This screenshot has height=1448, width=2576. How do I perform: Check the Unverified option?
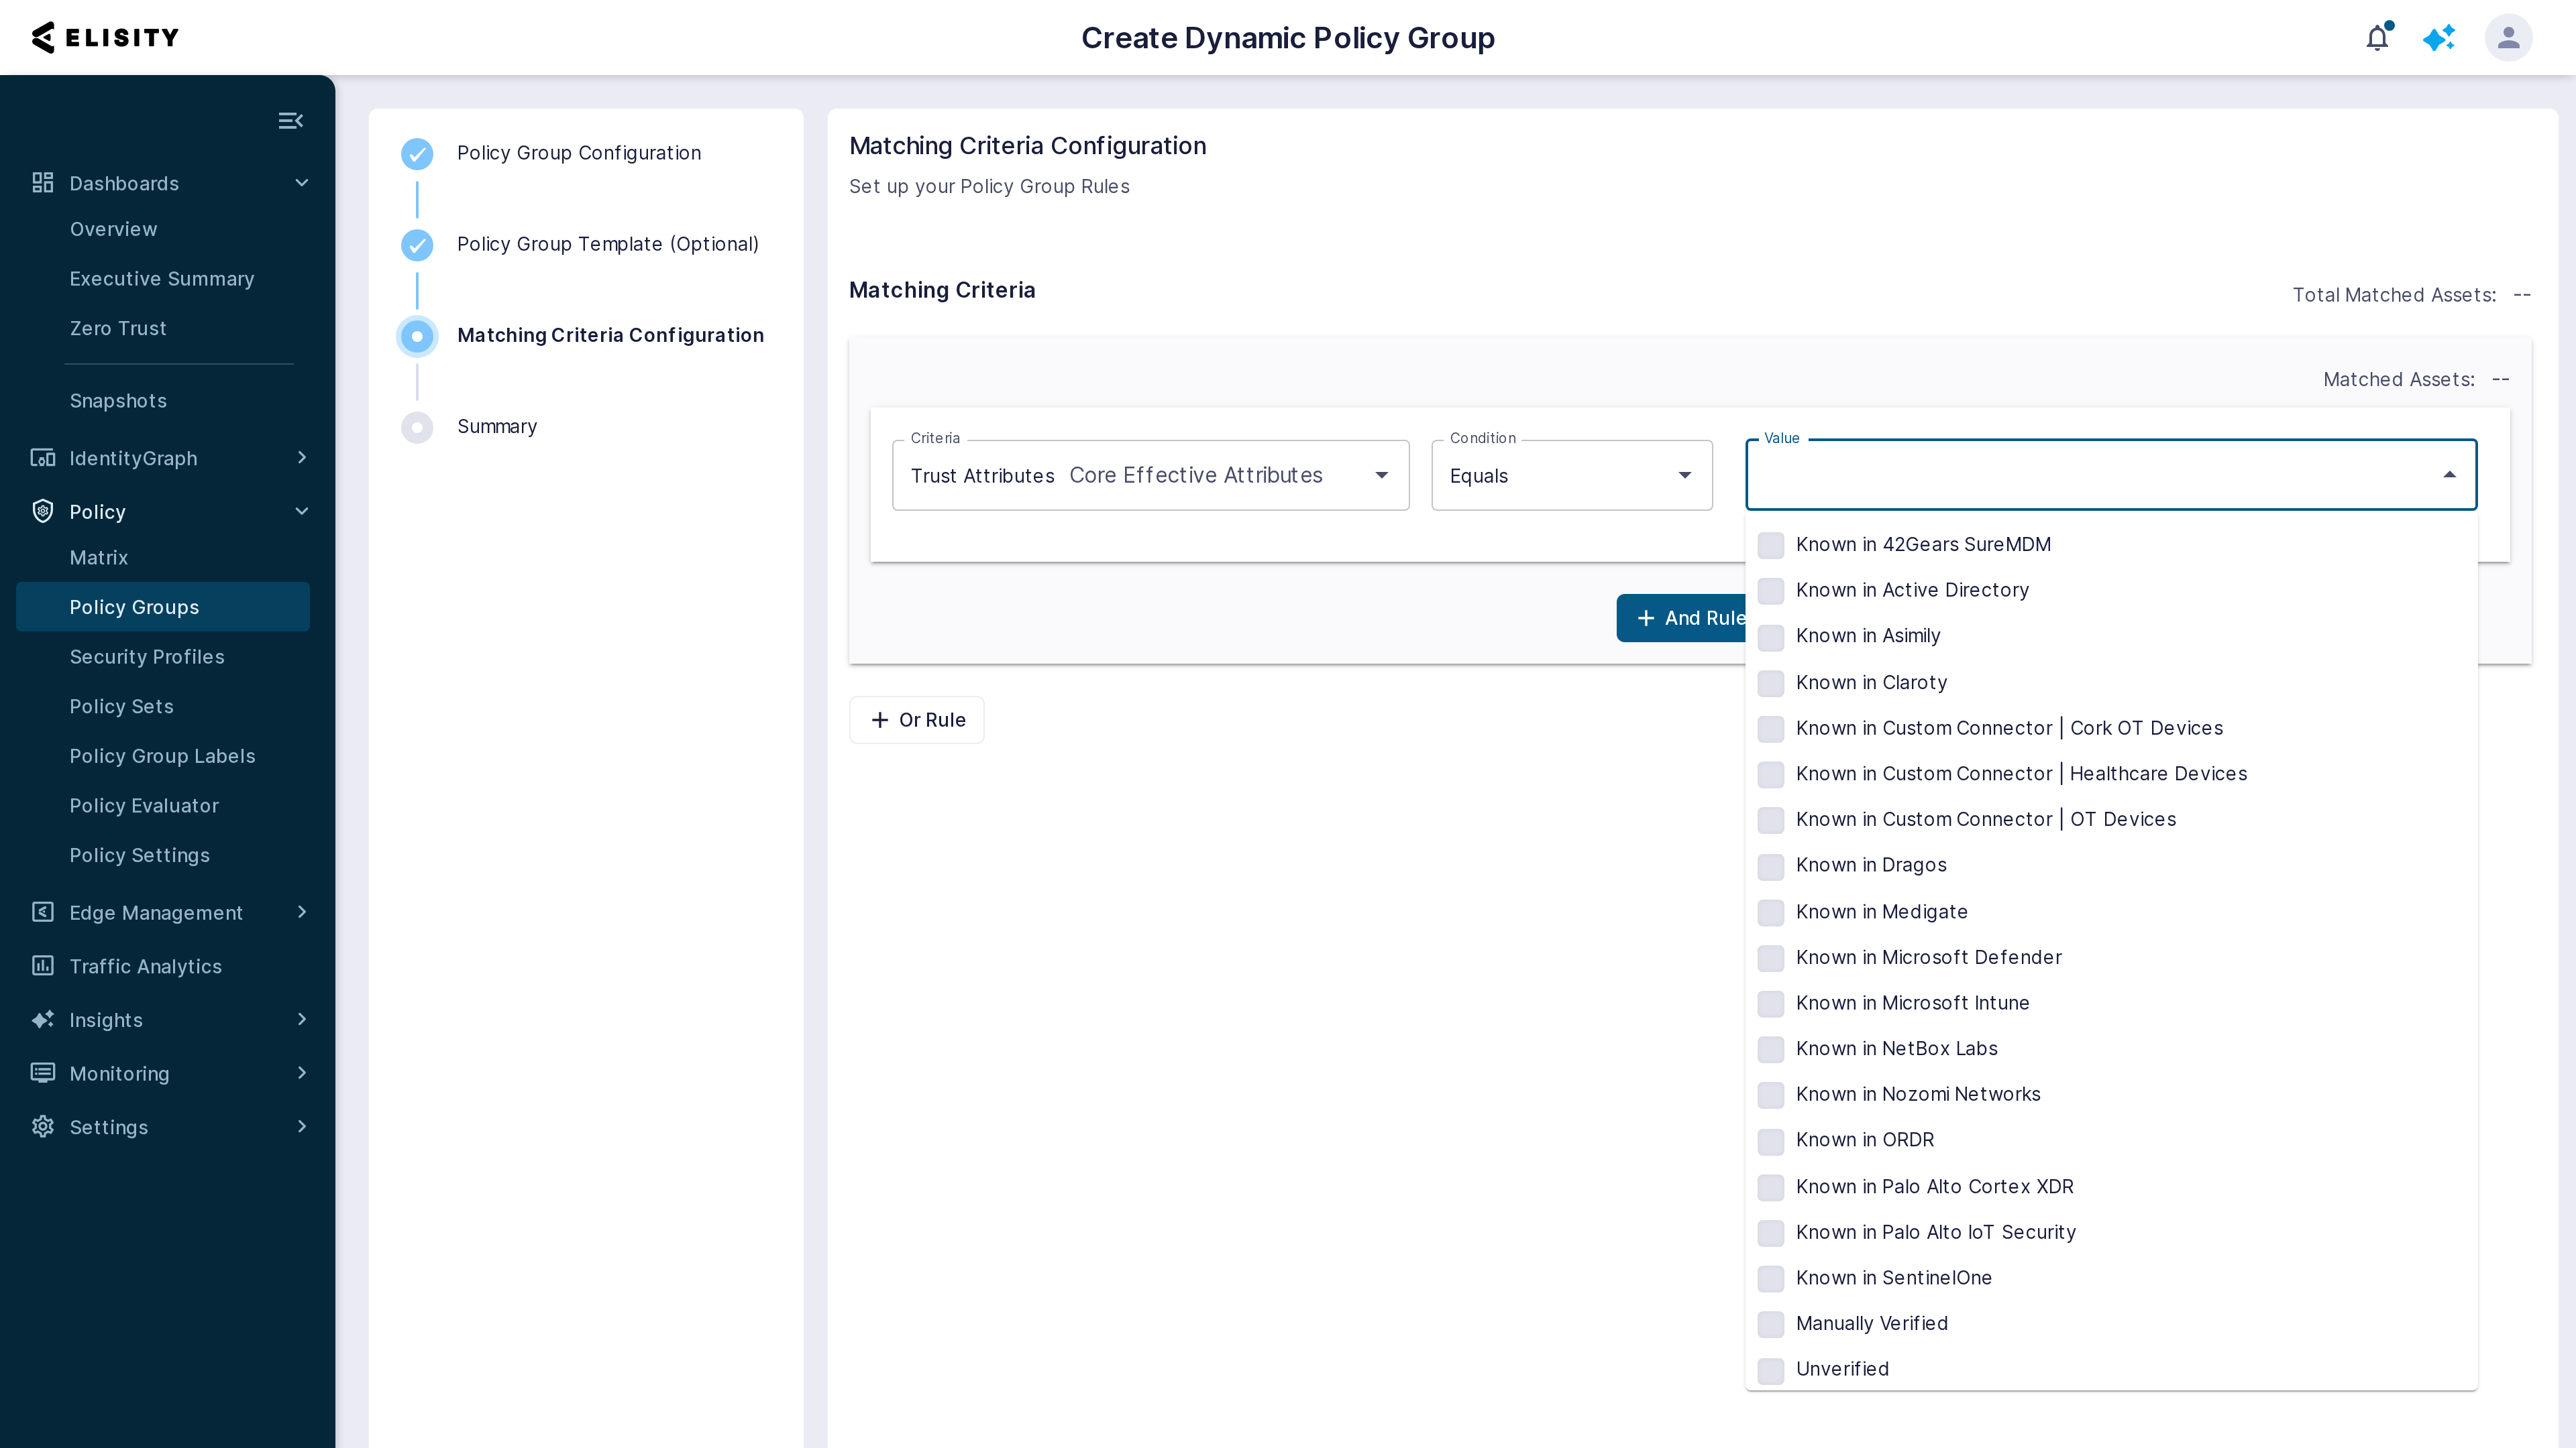click(x=1771, y=1370)
